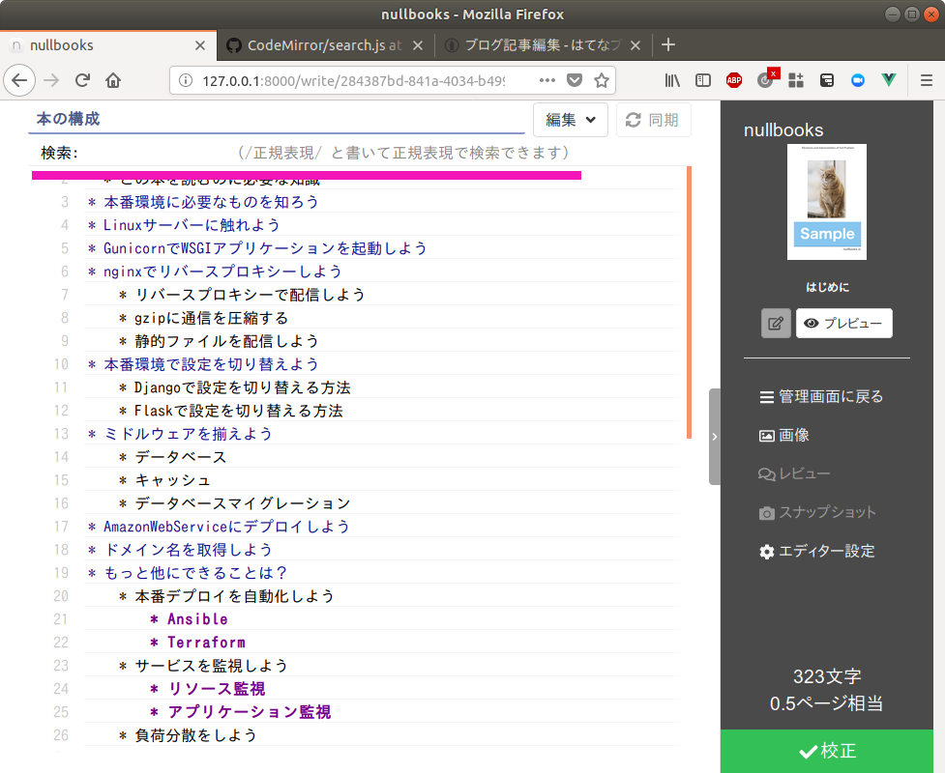Open a new browser tab
Viewport: 945px width, 773px height.
click(668, 44)
